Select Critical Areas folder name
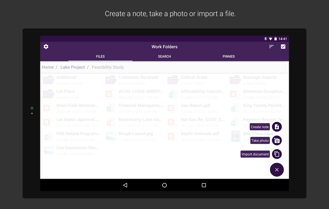The image size is (329, 209). pos(194,77)
